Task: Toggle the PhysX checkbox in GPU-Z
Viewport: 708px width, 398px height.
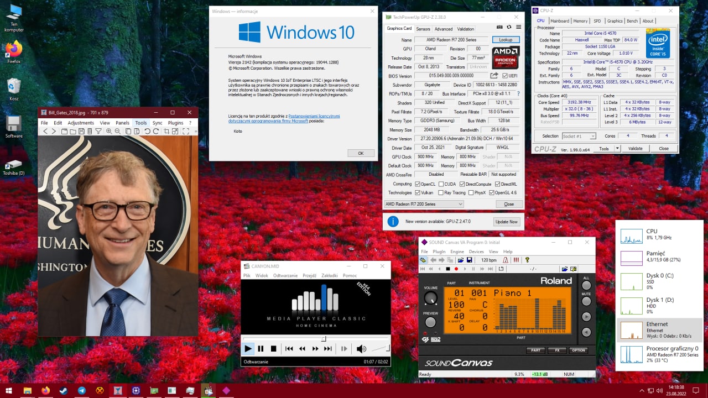Action: 471,193
